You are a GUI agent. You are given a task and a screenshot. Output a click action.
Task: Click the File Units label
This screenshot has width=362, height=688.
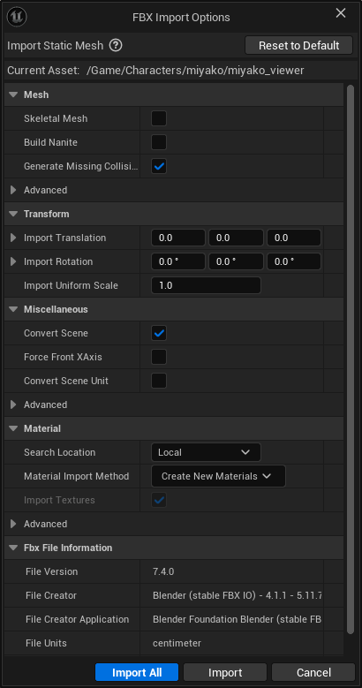coord(46,643)
